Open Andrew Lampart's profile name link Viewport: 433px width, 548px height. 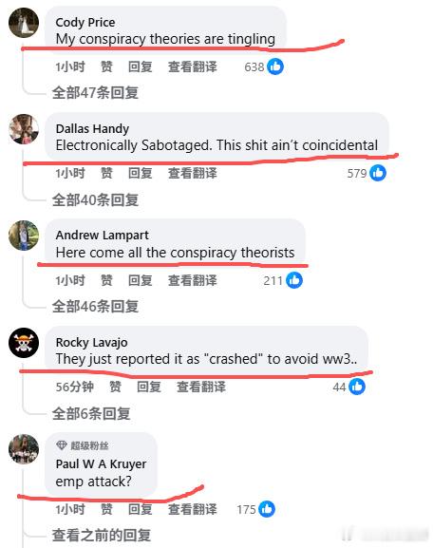click(x=102, y=236)
